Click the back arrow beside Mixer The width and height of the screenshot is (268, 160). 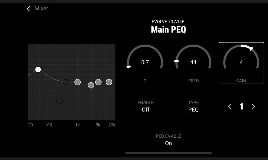(x=29, y=9)
